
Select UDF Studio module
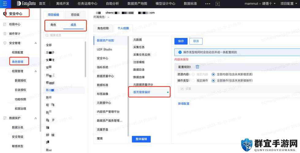coord(104,49)
